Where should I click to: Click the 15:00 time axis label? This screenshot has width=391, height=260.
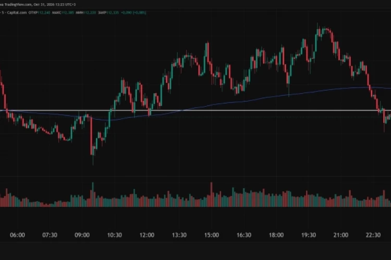212,235
